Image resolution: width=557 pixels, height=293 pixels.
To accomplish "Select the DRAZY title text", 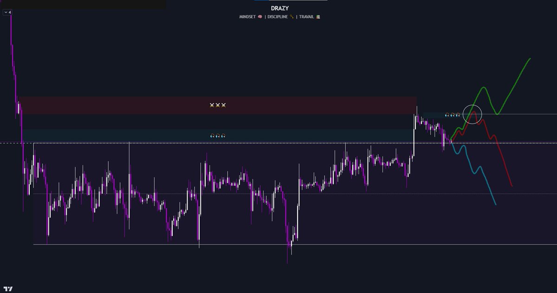I will [279, 8].
